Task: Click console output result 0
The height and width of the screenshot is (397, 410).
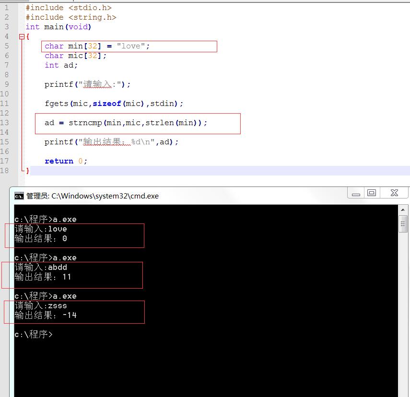Action: point(41,238)
